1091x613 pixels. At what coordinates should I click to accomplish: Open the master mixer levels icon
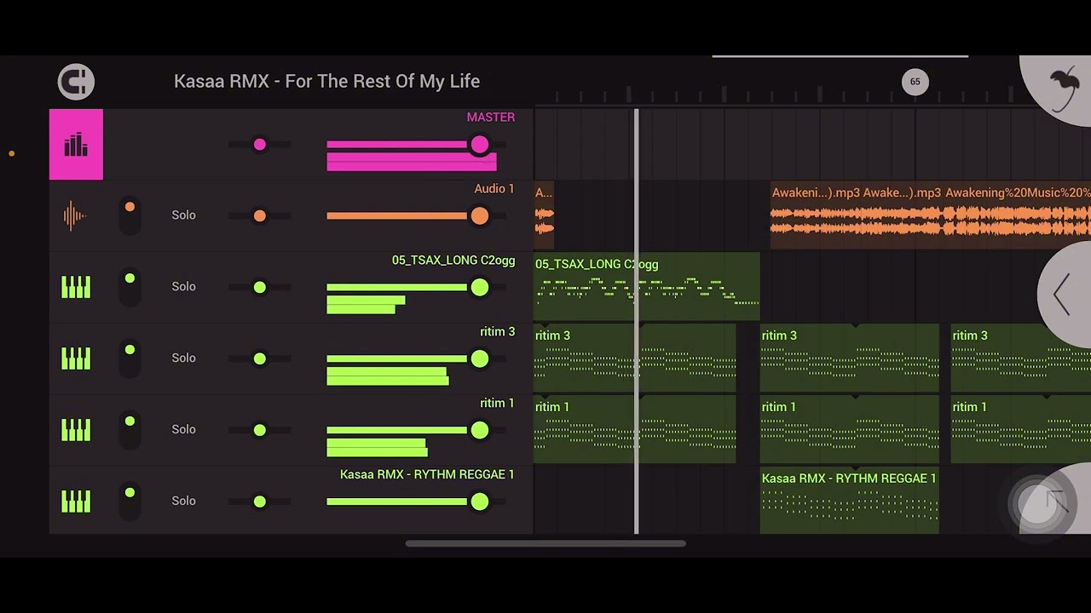click(x=76, y=145)
